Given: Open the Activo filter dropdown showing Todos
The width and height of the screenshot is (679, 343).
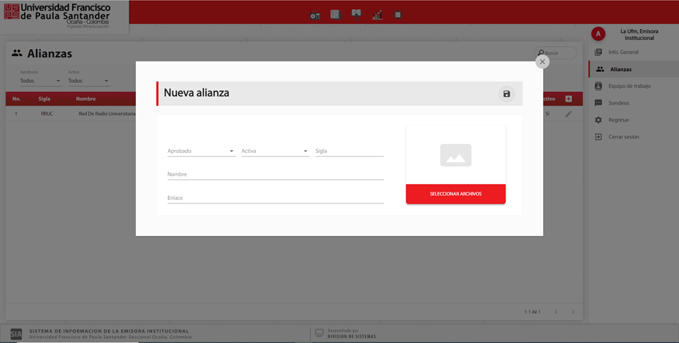Looking at the screenshot, I should [x=88, y=81].
